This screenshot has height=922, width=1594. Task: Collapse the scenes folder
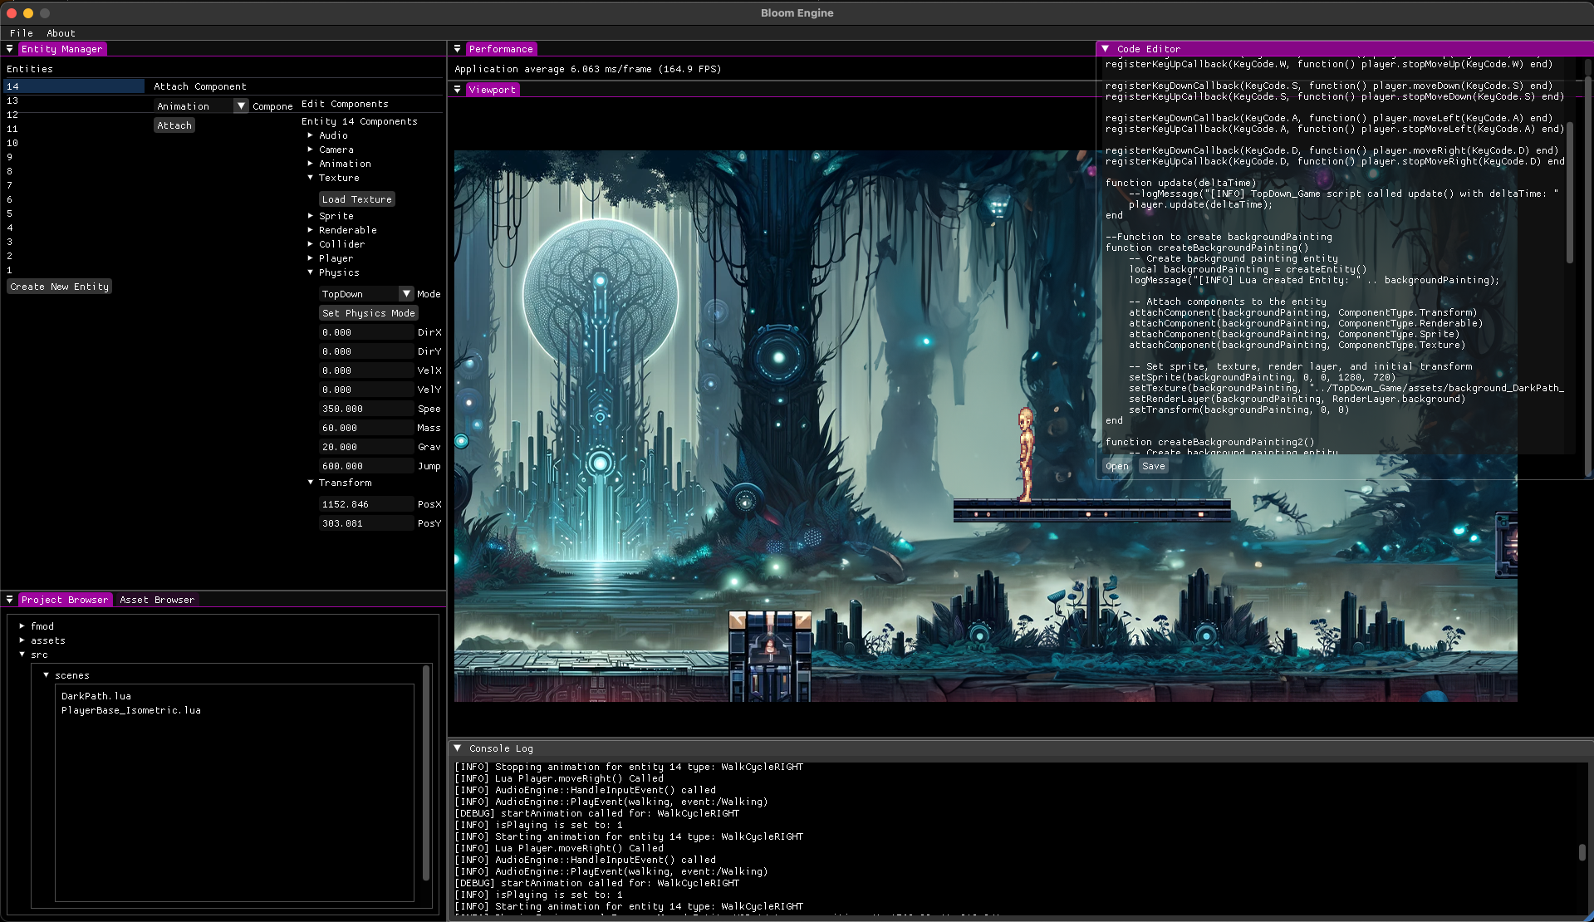[x=47, y=675]
